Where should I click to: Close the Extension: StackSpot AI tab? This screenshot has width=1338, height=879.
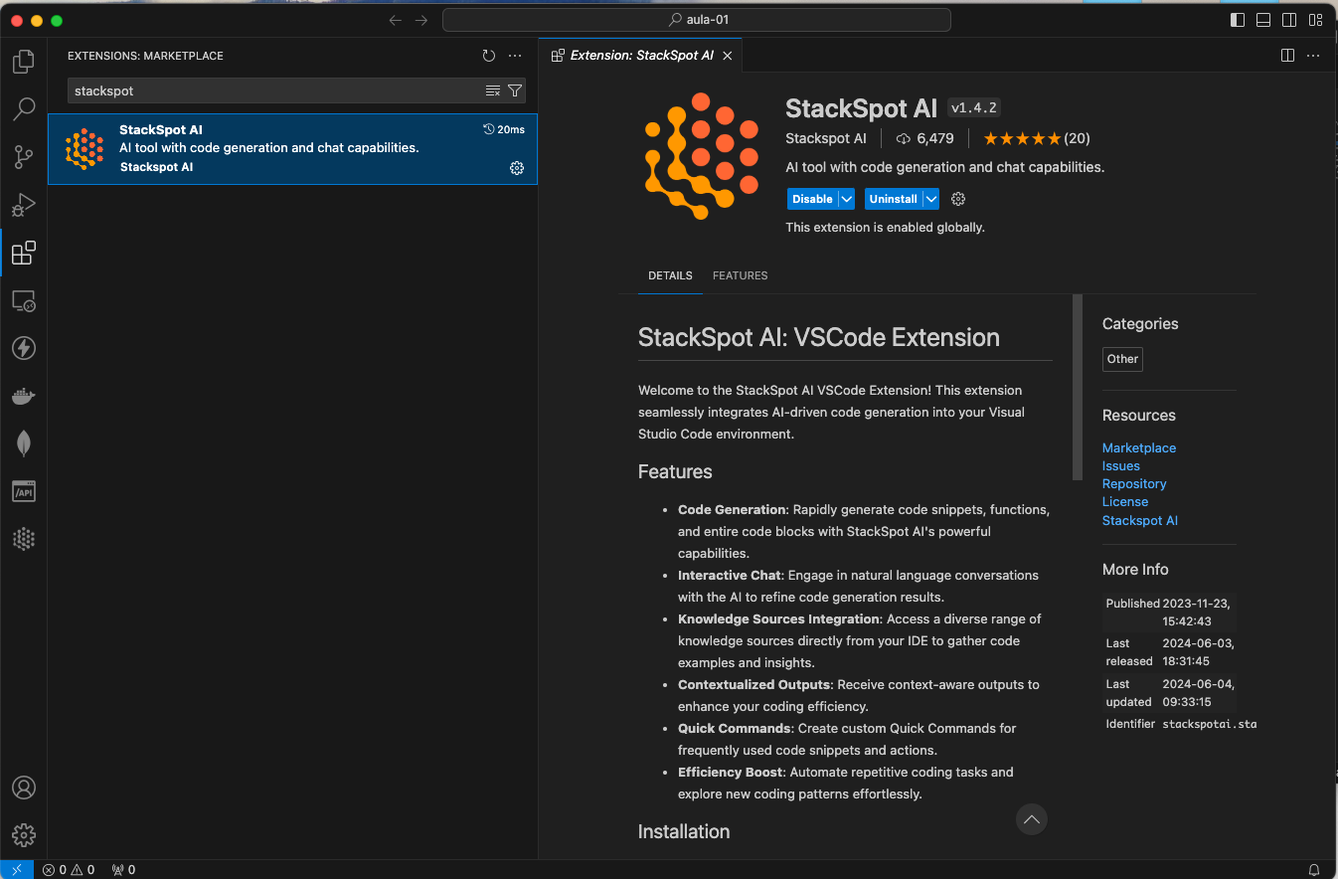tap(728, 56)
